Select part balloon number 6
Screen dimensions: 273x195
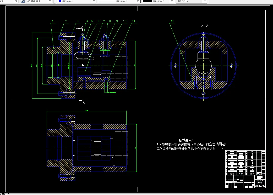[99, 21]
